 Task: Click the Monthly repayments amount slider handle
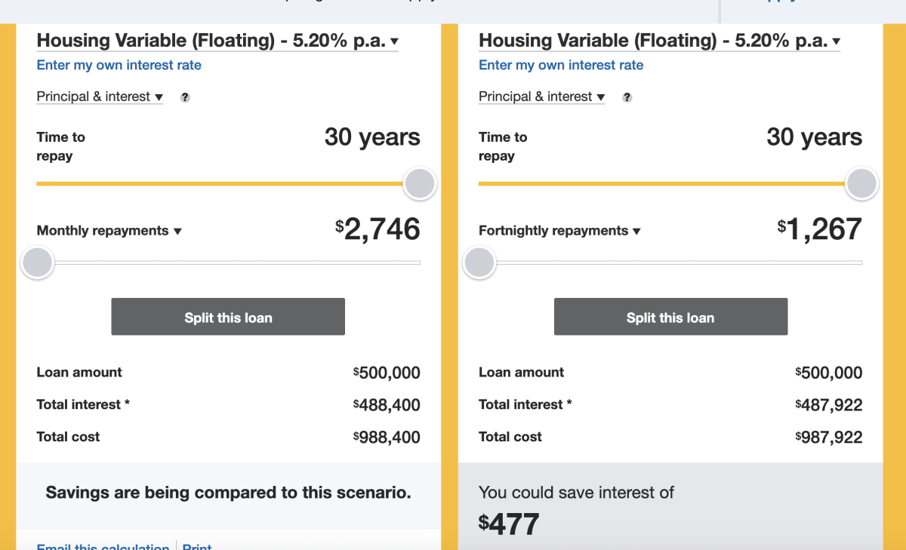click(37, 263)
